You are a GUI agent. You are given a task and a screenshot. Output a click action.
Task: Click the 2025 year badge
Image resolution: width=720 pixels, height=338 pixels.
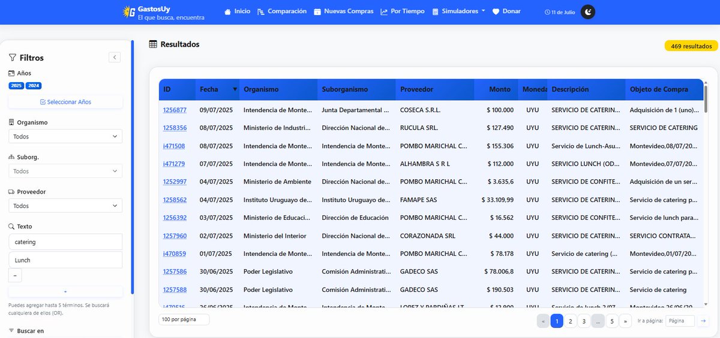[16, 86]
